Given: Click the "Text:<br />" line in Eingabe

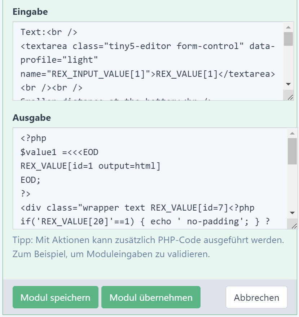Looking at the screenshot, I should [49, 32].
